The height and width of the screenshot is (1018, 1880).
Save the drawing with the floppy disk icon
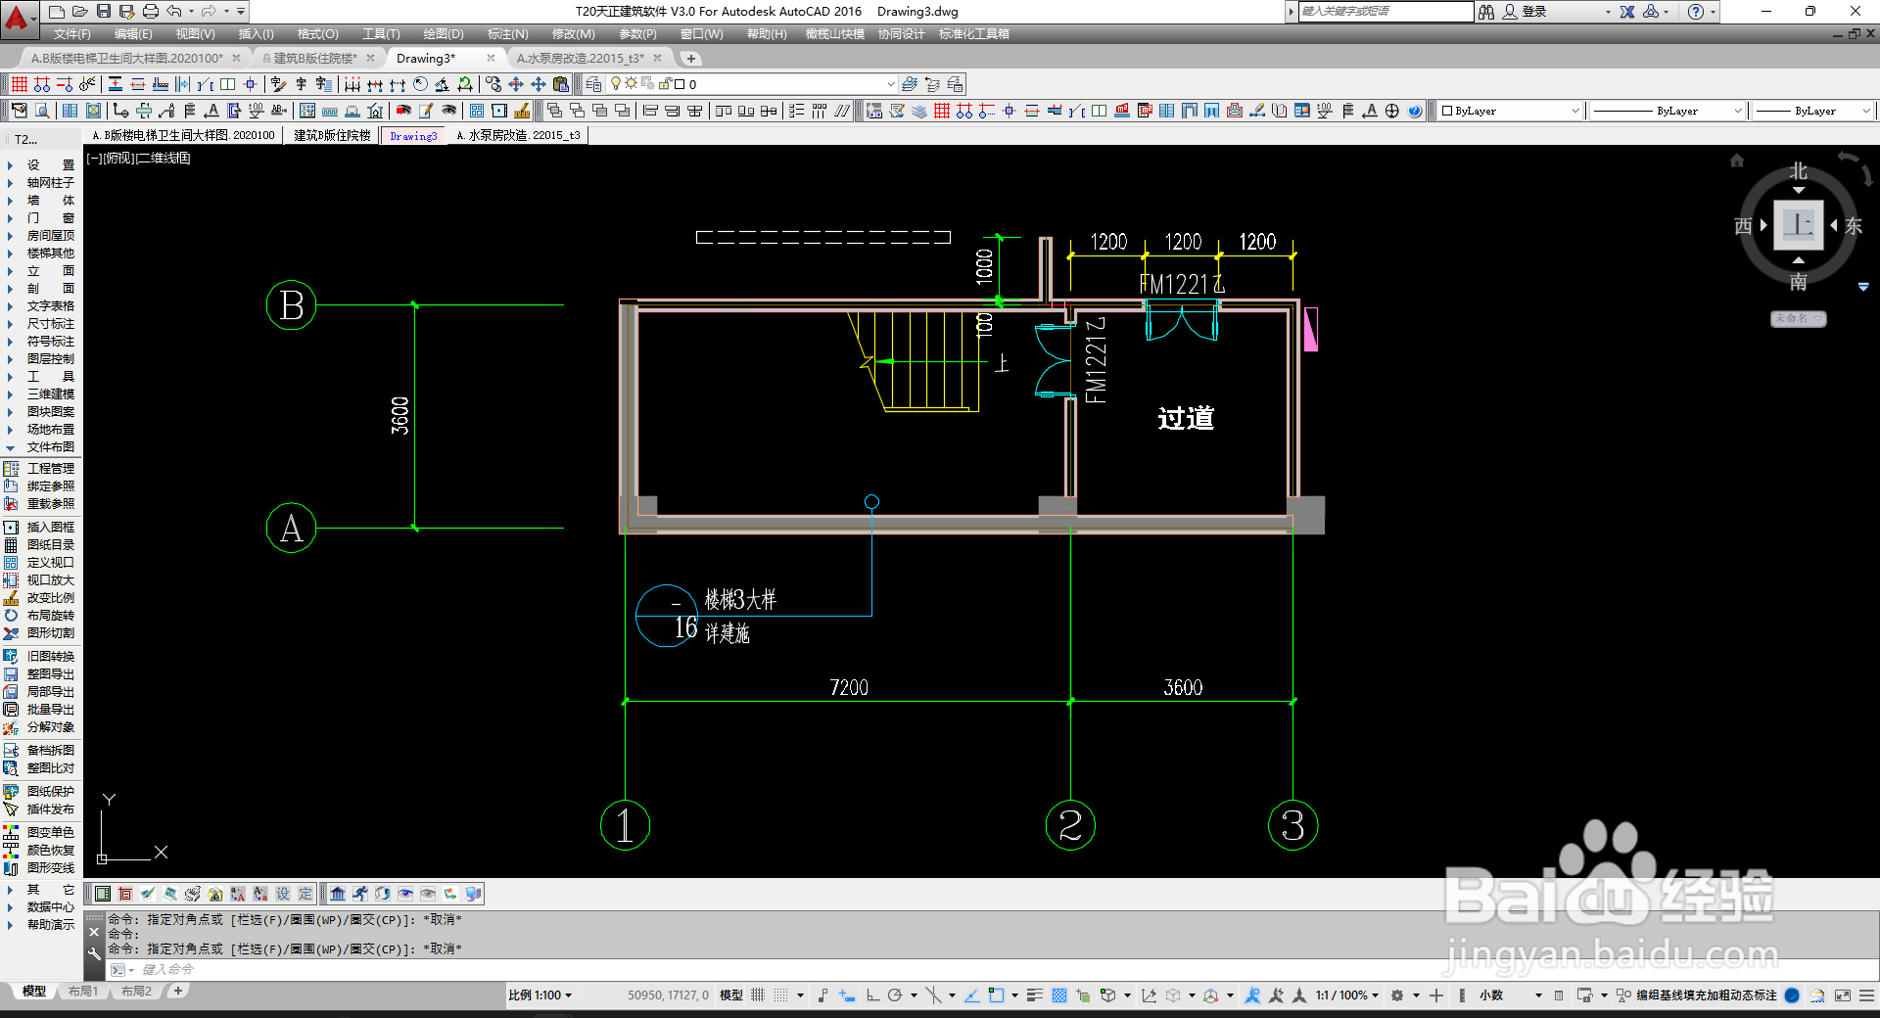point(103,12)
